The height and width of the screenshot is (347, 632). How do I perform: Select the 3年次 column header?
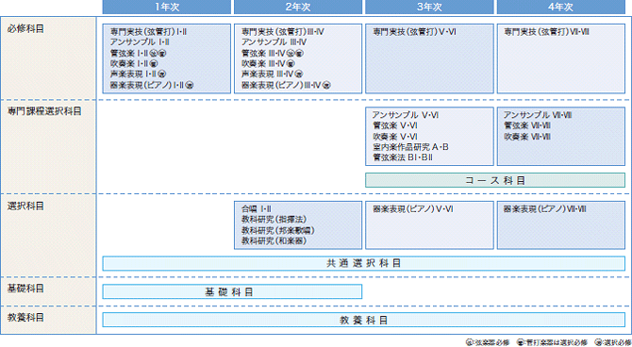point(429,7)
